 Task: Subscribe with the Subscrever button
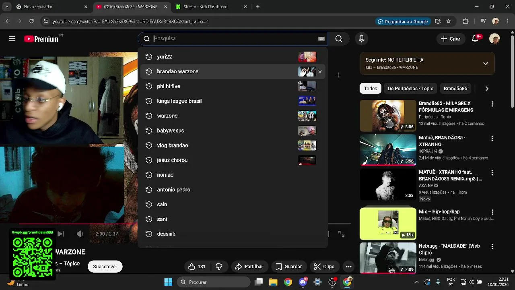coord(105,267)
